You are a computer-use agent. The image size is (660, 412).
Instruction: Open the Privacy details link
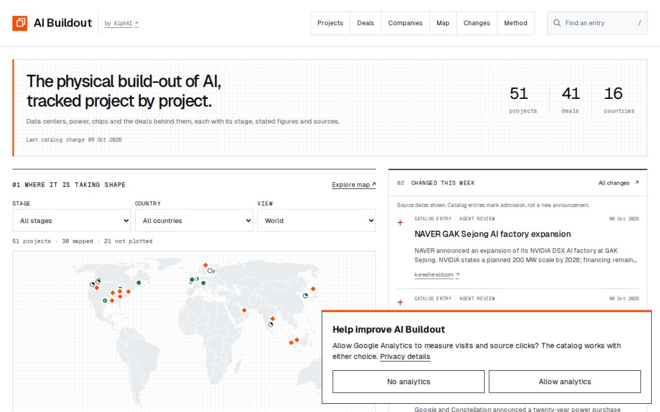[x=405, y=357]
